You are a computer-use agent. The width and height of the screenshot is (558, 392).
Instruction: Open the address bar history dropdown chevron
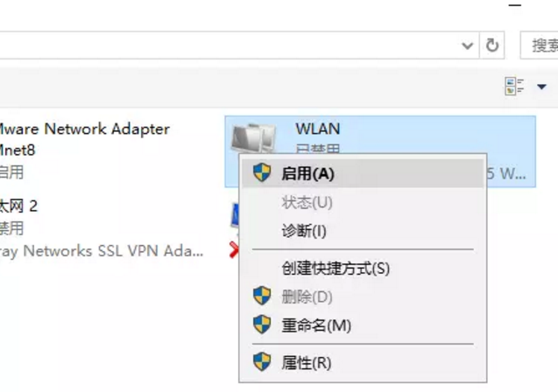(467, 45)
